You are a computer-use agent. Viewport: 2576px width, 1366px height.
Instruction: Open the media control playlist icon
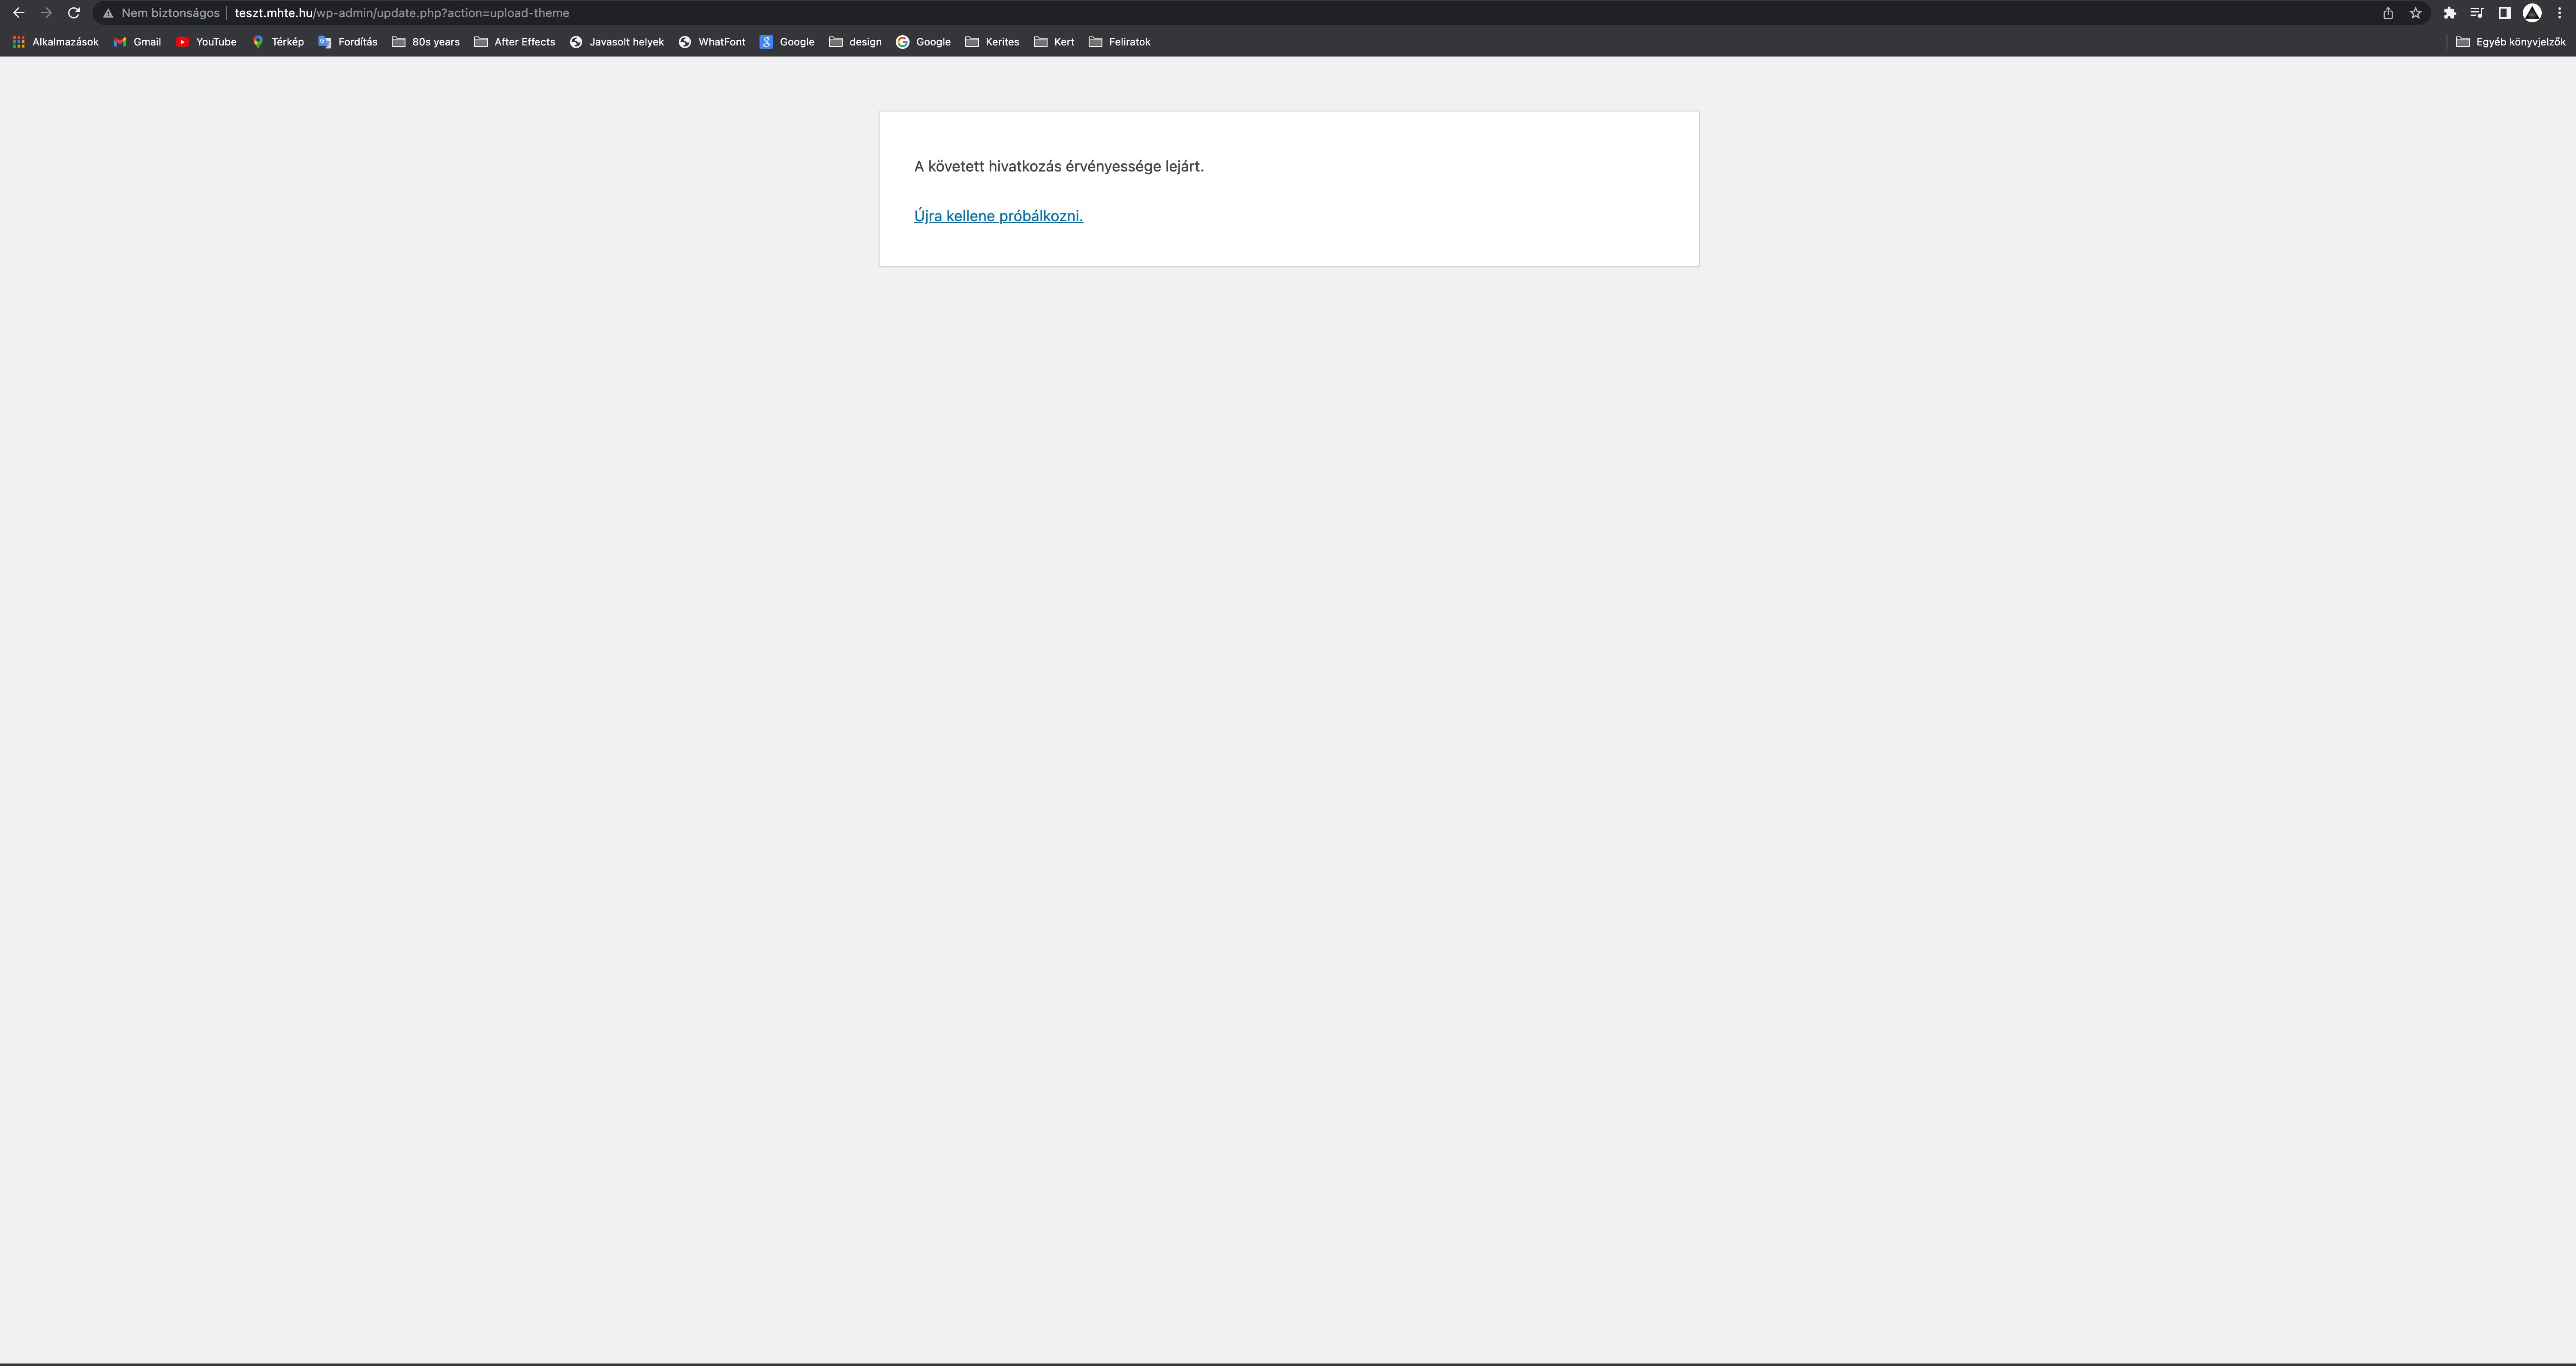(x=2477, y=13)
